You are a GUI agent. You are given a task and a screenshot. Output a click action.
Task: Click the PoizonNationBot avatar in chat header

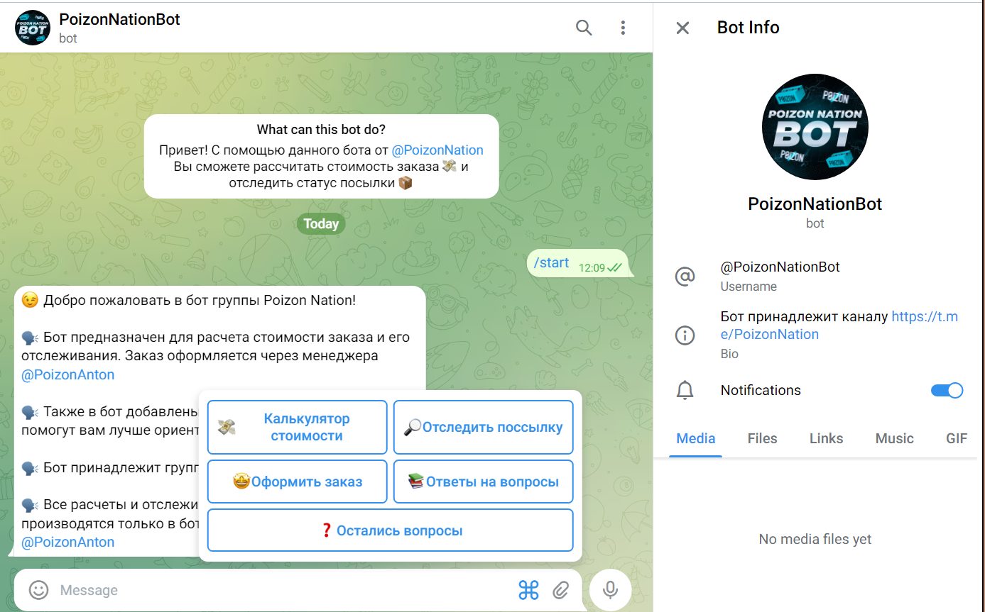[33, 28]
